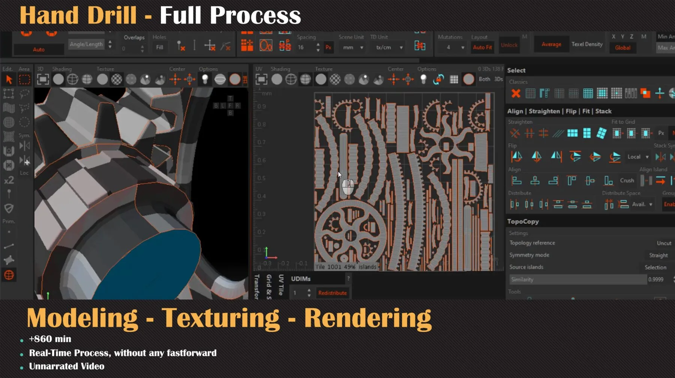Toggle the Both display mode in UV viewport

pyautogui.click(x=484, y=79)
